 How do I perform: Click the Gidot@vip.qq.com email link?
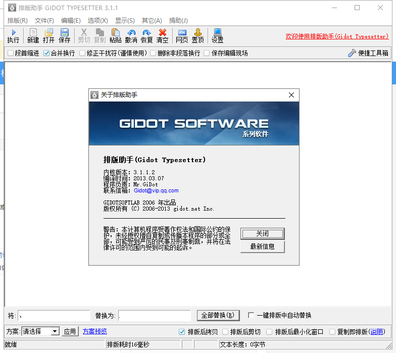[156, 190]
